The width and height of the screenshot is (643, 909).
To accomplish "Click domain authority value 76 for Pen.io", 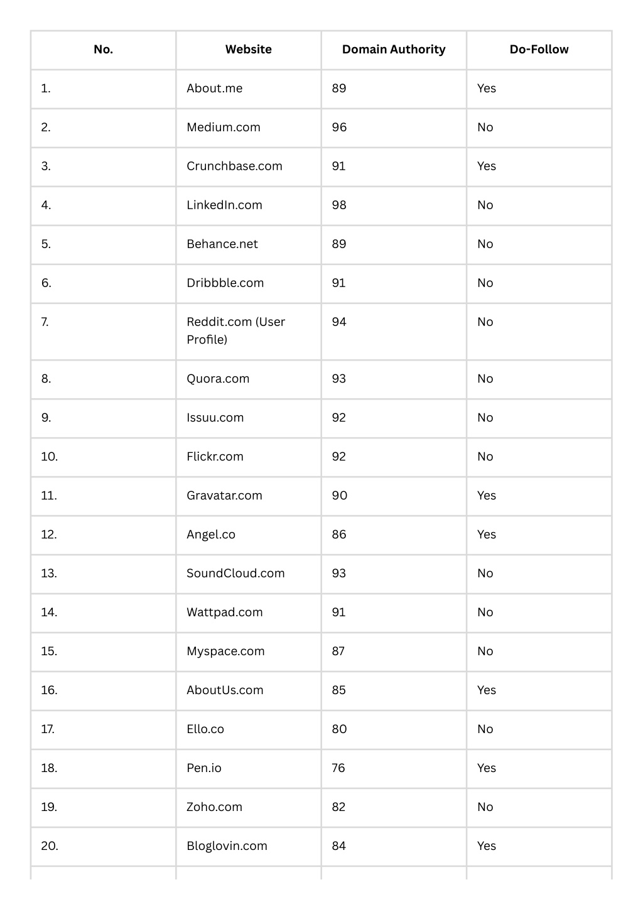I will point(338,768).
